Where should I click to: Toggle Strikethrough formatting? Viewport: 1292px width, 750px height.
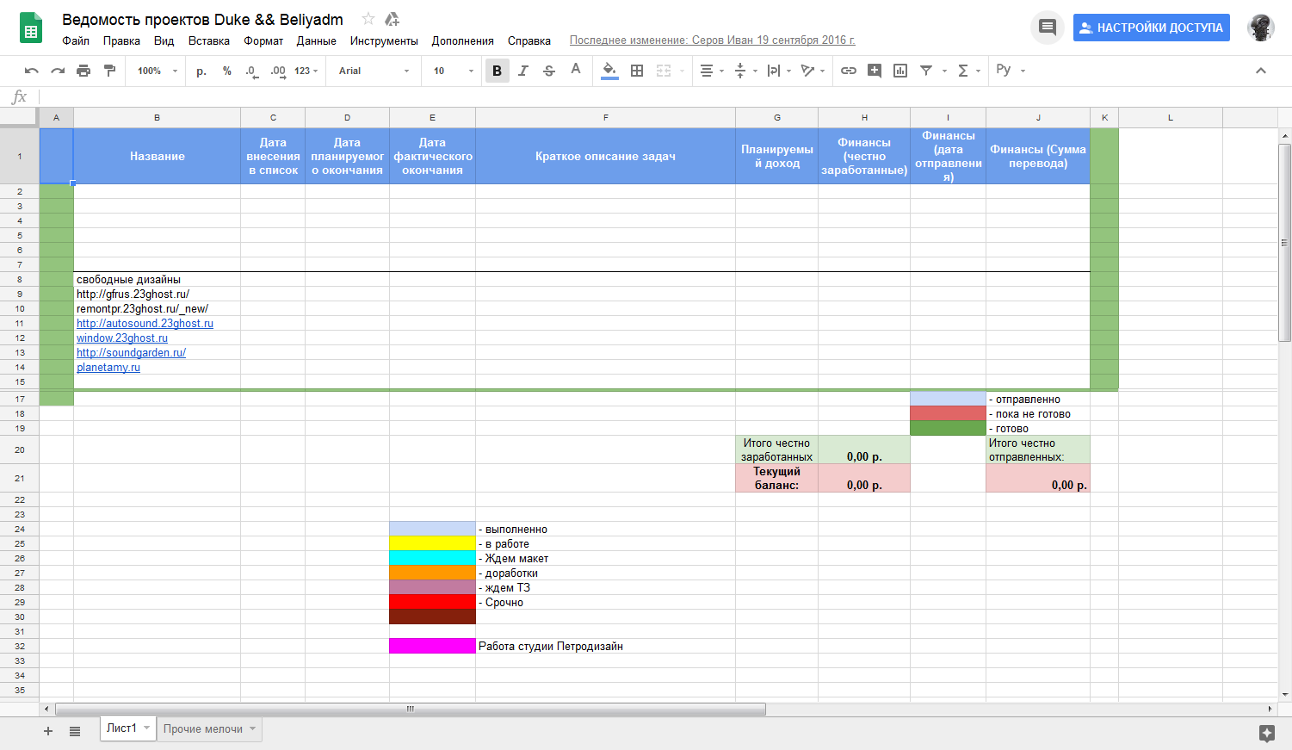(x=549, y=71)
